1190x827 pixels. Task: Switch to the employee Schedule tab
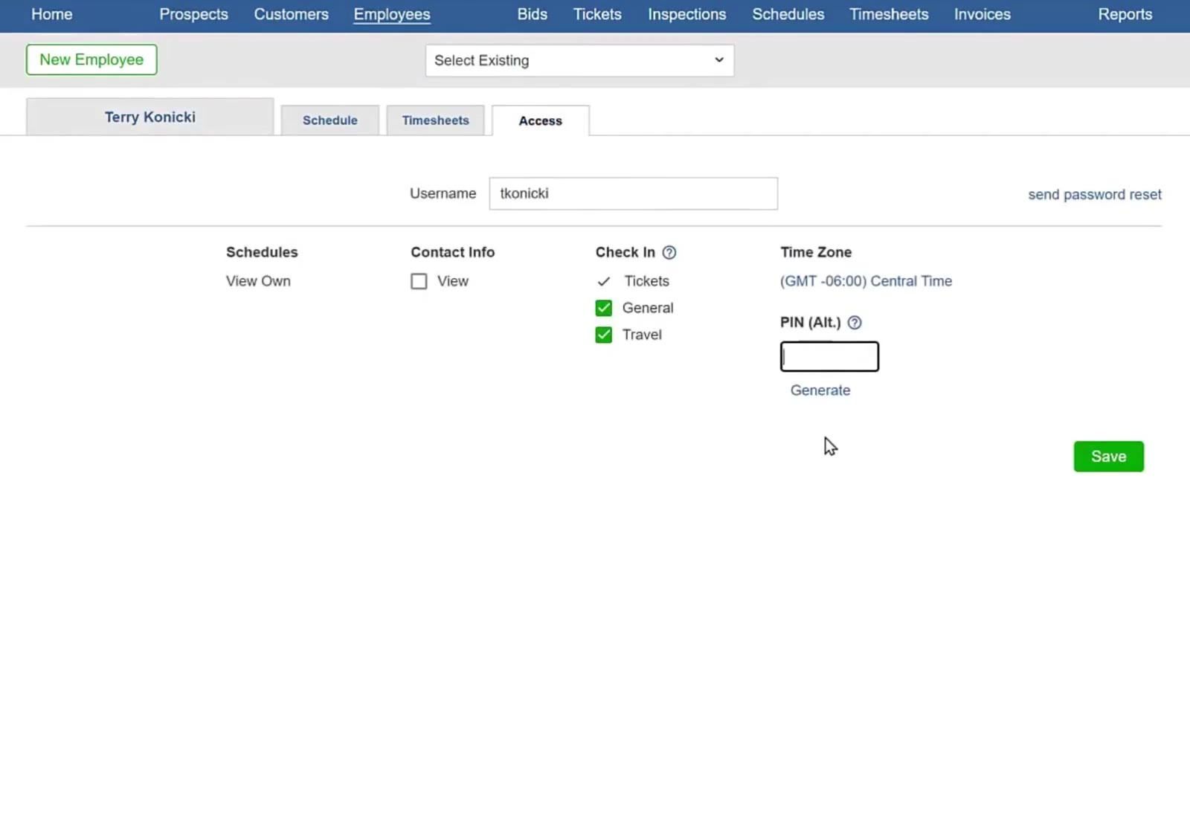coord(330,120)
